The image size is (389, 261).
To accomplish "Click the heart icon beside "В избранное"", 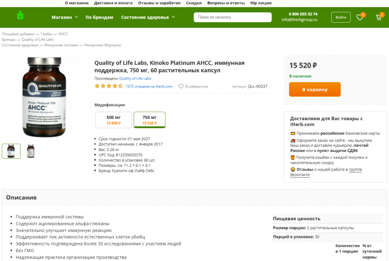I will pyautogui.click(x=181, y=86).
